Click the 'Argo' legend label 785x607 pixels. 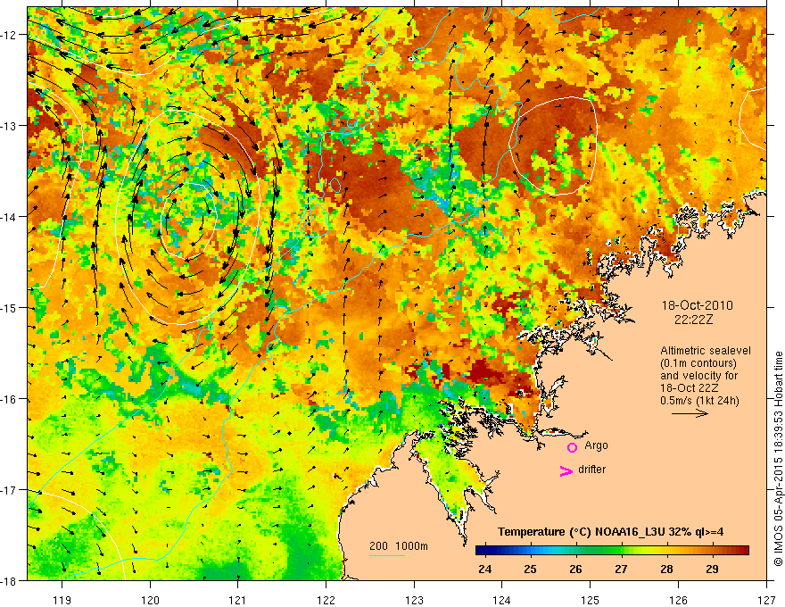(596, 445)
